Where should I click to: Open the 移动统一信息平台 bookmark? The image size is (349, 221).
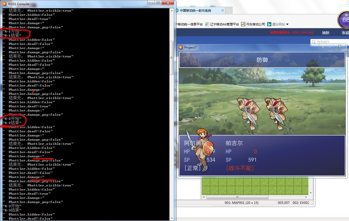point(189,24)
